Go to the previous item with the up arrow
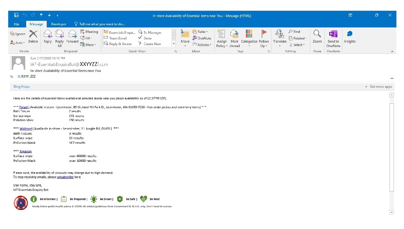This screenshot has width=404, height=229. pyautogui.click(x=41, y=15)
